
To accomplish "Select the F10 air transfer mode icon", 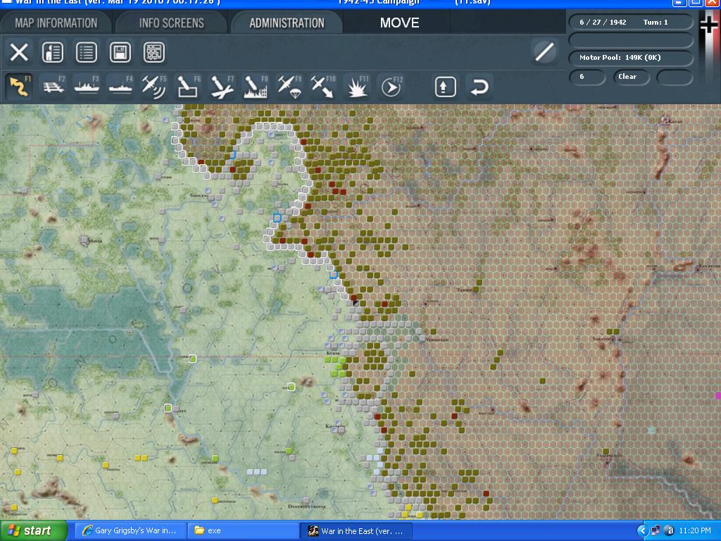I will click(322, 87).
